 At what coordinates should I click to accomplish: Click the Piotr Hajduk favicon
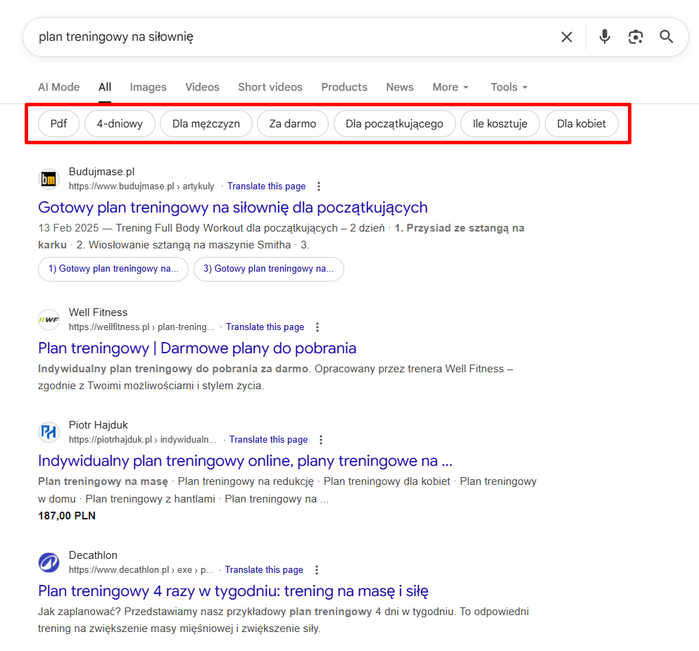pyautogui.click(x=49, y=432)
